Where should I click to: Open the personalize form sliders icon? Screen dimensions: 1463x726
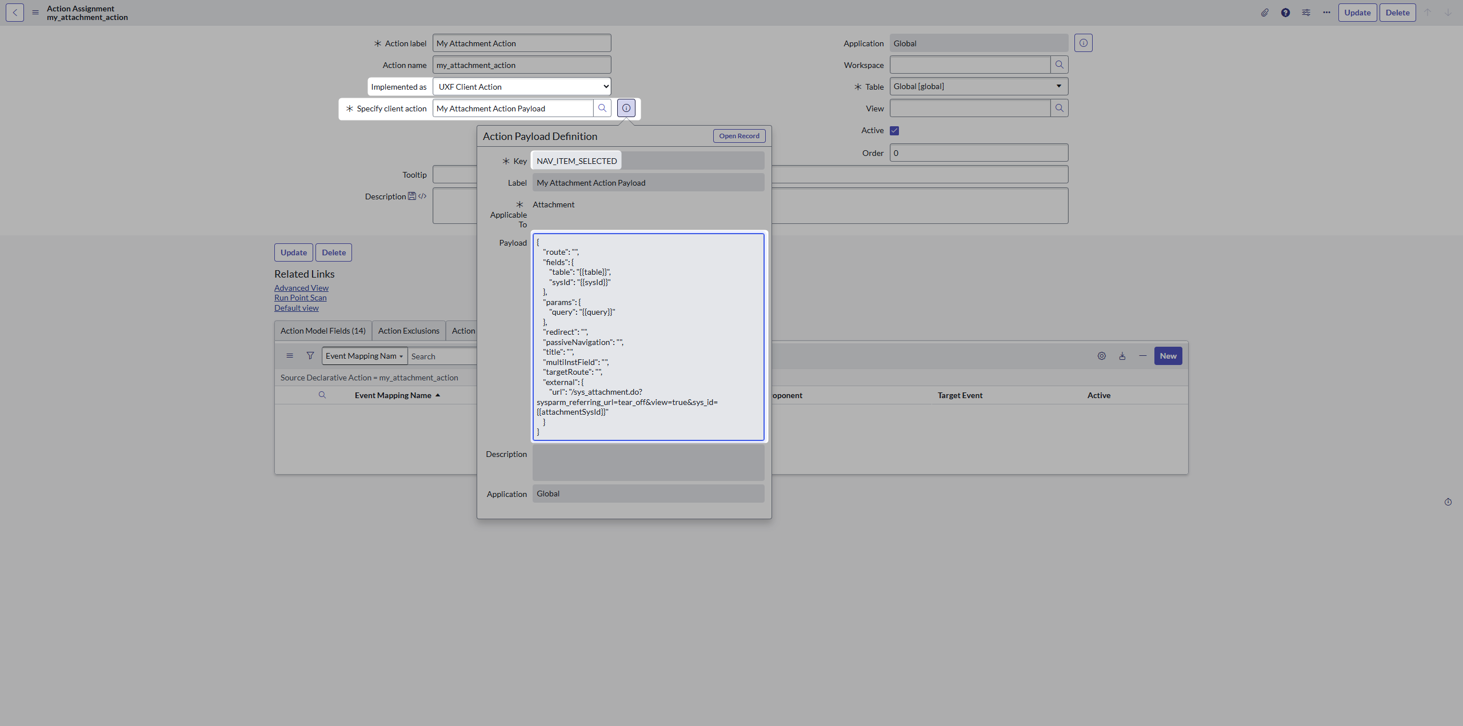tap(1306, 12)
